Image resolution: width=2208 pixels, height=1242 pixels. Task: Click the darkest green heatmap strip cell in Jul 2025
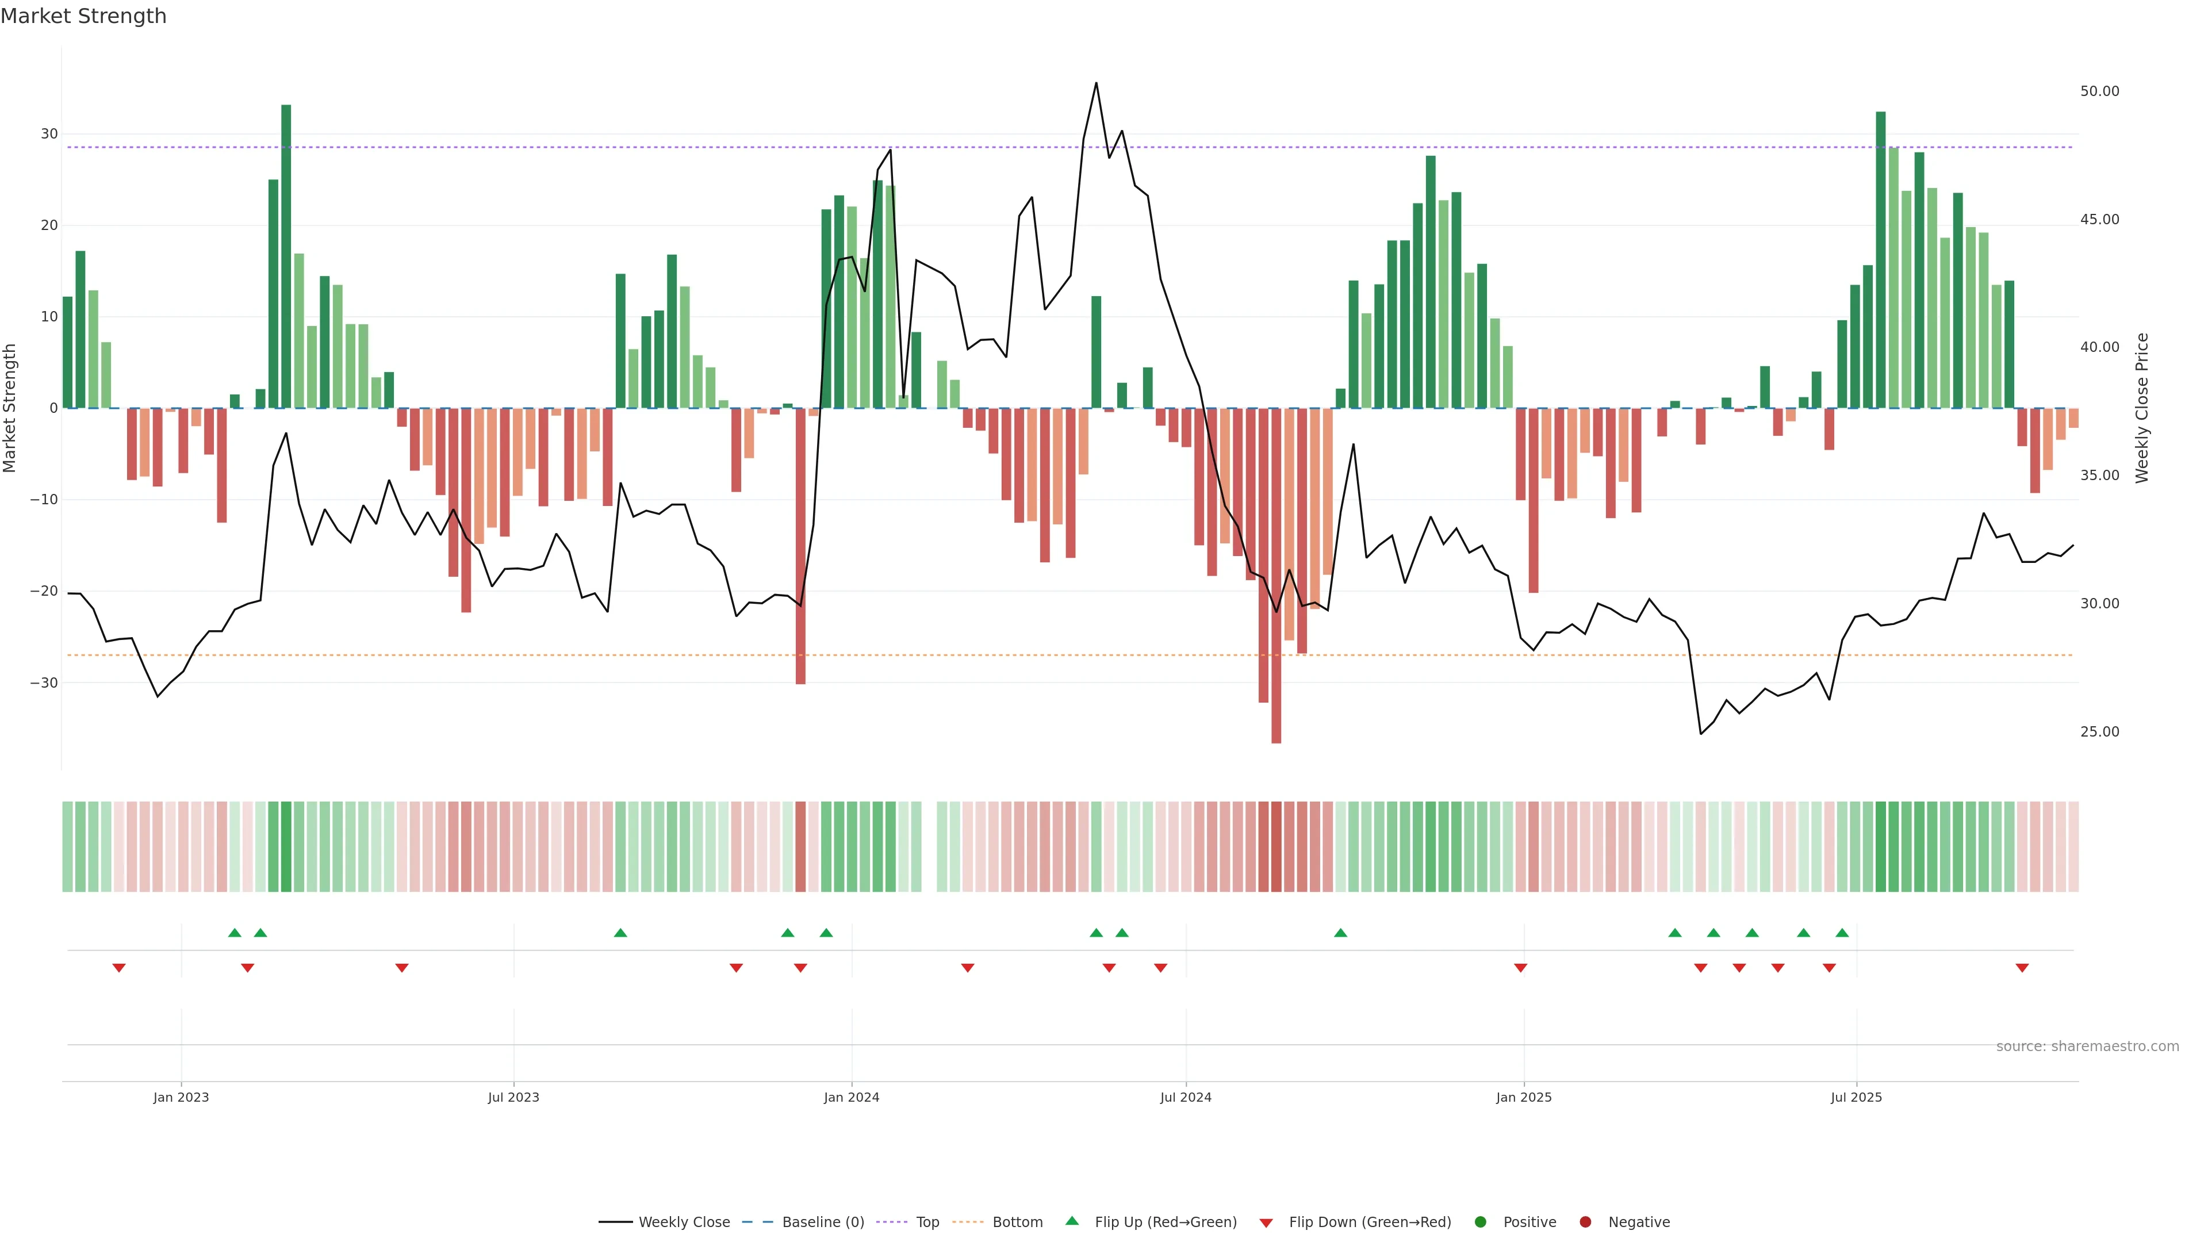1881,846
